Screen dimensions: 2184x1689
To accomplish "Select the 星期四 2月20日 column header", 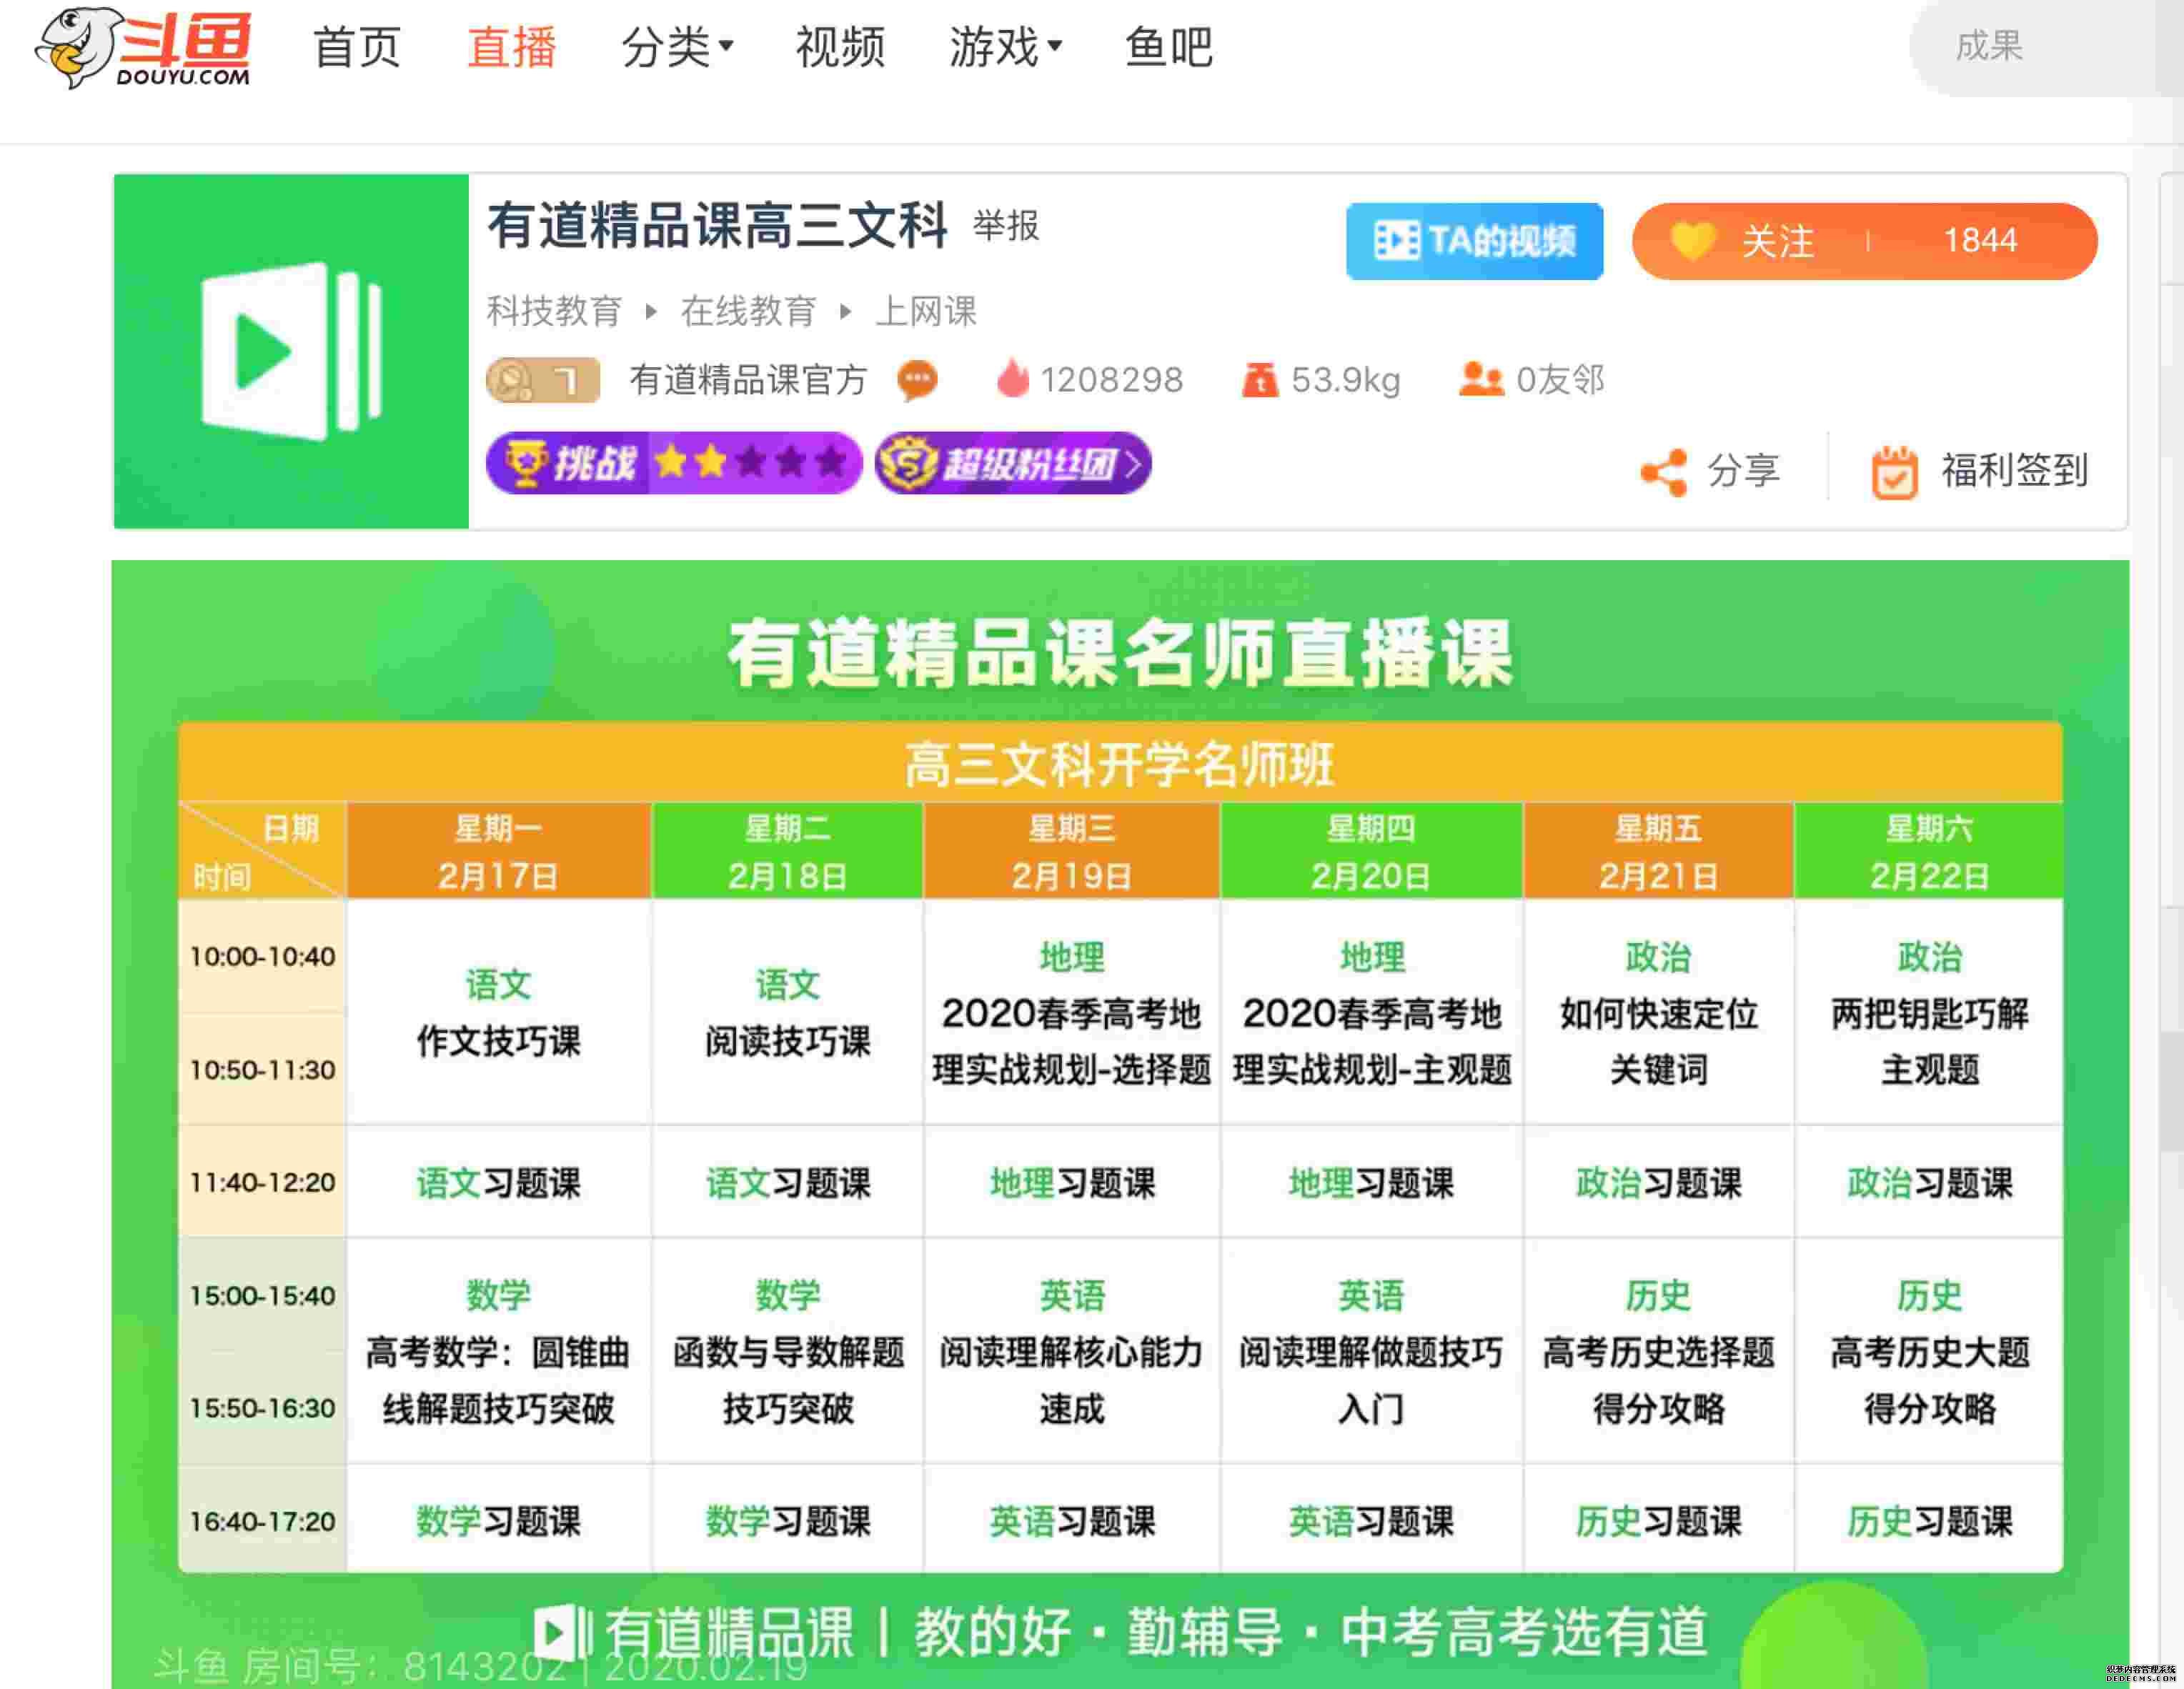I will tap(1371, 851).
